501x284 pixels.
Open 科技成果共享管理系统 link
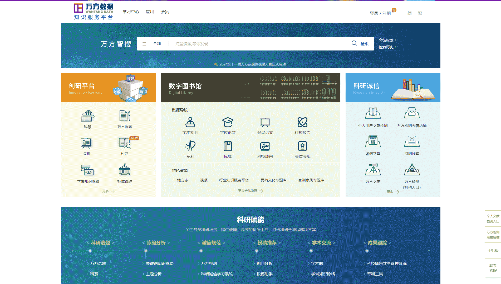[x=387, y=263]
